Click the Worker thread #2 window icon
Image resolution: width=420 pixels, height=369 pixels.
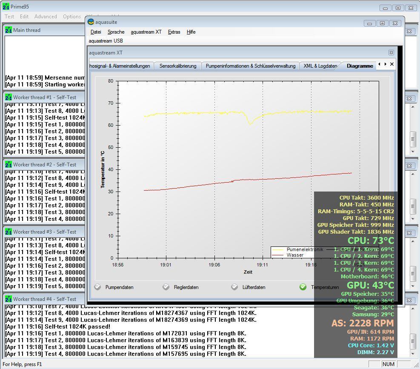click(x=9, y=165)
